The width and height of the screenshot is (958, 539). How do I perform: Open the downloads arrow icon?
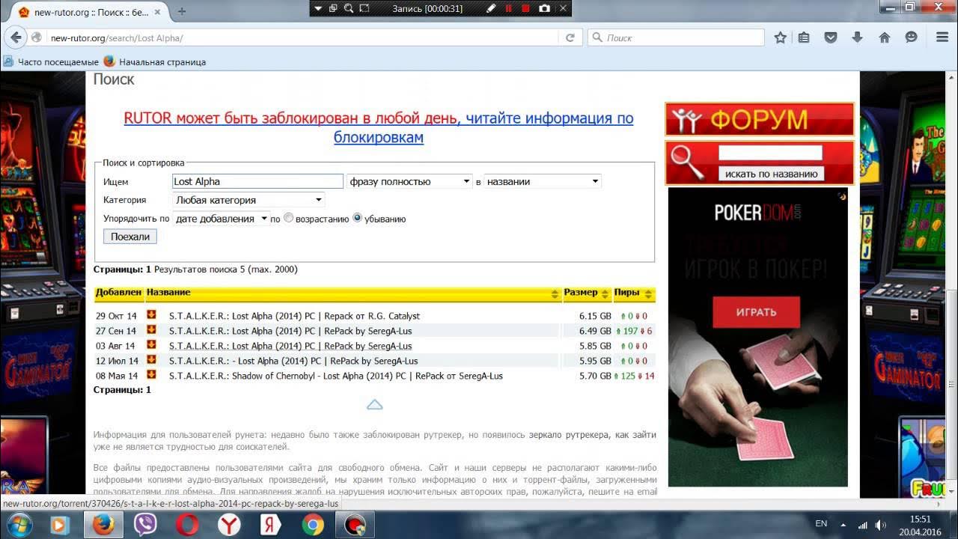point(858,37)
